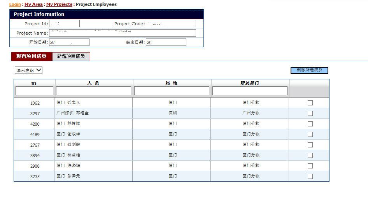Switch to the 现有项目成员 tab

tap(31, 56)
